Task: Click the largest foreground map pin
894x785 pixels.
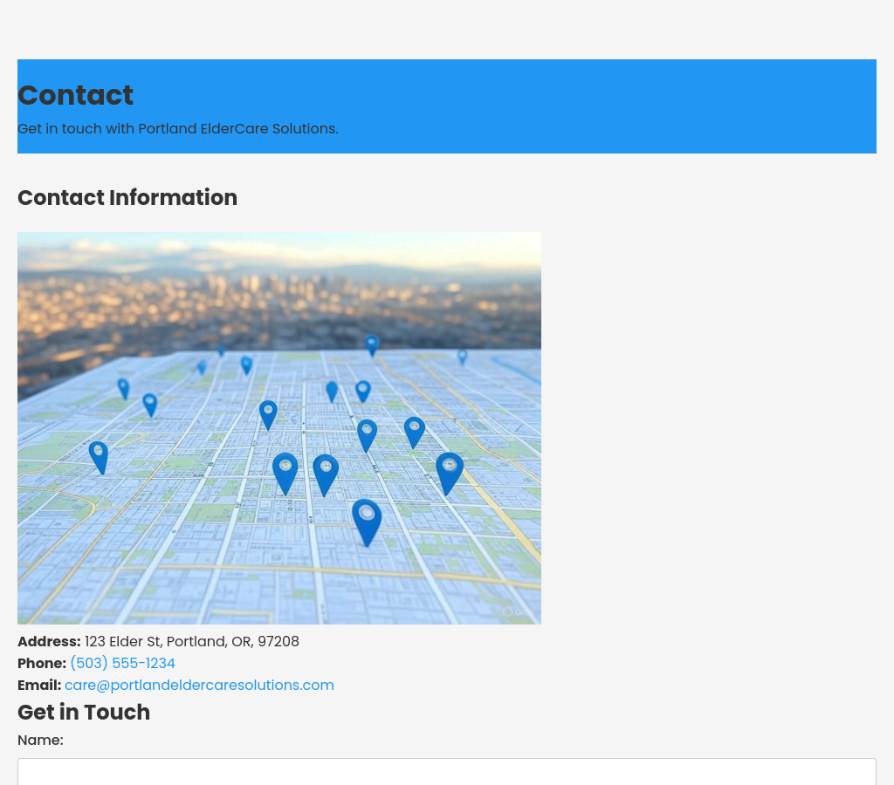Action: point(367,519)
